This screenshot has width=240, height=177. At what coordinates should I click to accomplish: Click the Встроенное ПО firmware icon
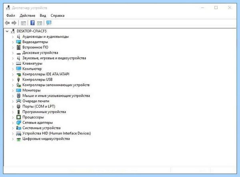(x=18, y=47)
